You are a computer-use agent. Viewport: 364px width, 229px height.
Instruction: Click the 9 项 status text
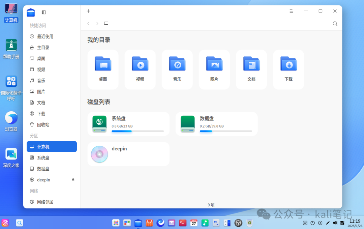click(211, 205)
